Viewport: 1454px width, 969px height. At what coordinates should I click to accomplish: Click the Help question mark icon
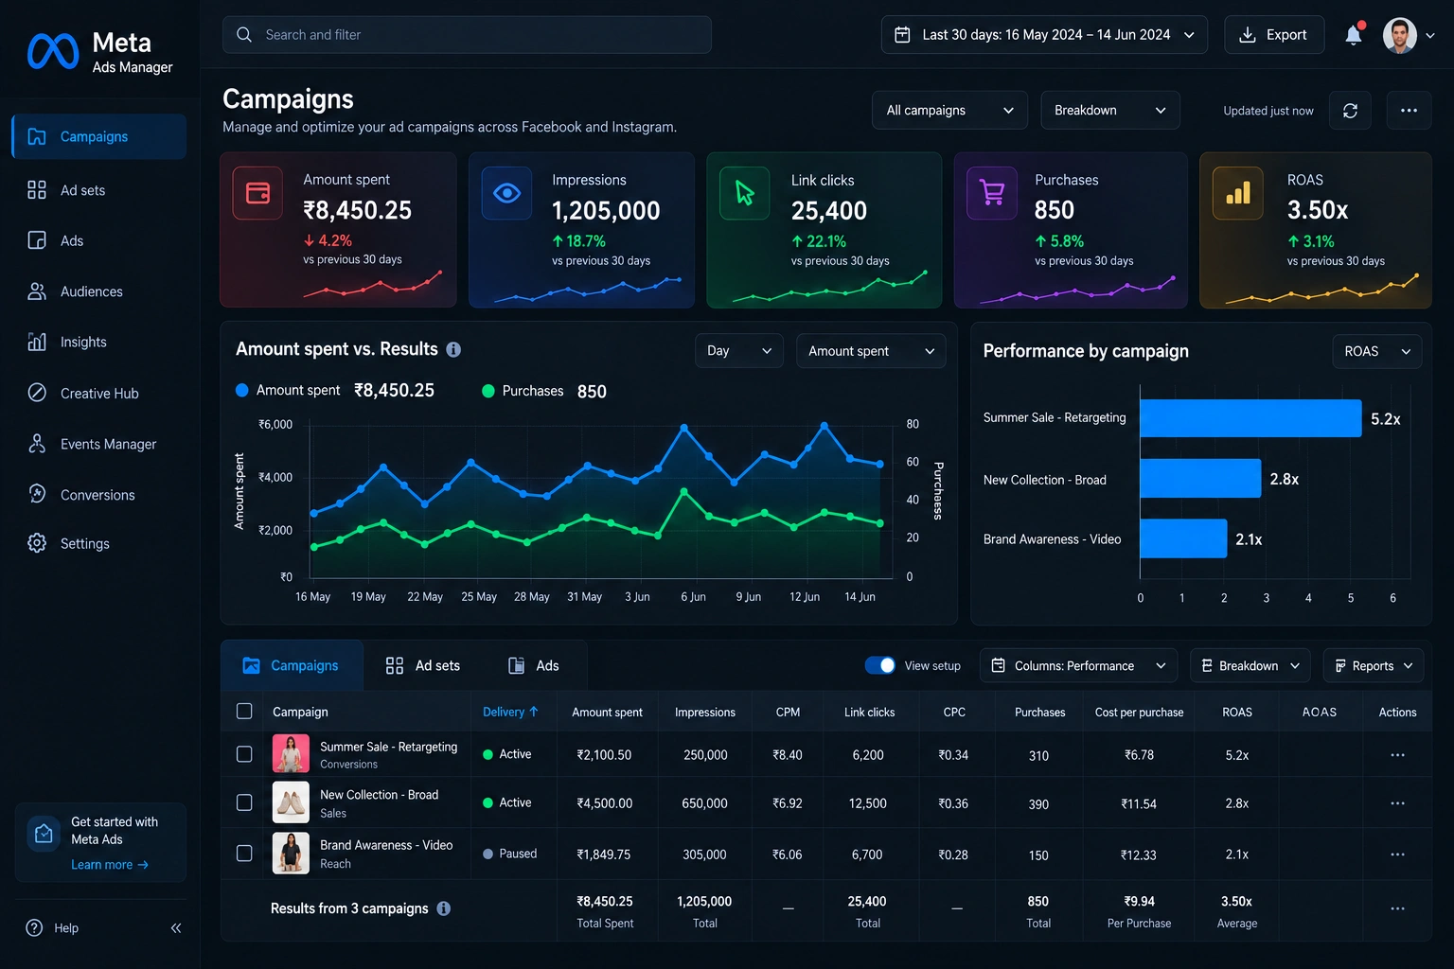click(x=34, y=928)
